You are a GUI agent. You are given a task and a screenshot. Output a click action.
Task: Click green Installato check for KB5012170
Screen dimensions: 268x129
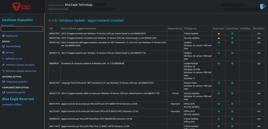click(232, 93)
